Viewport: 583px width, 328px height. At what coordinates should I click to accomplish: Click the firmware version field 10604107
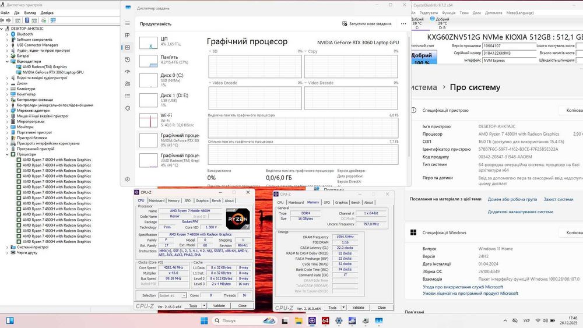point(509,45)
